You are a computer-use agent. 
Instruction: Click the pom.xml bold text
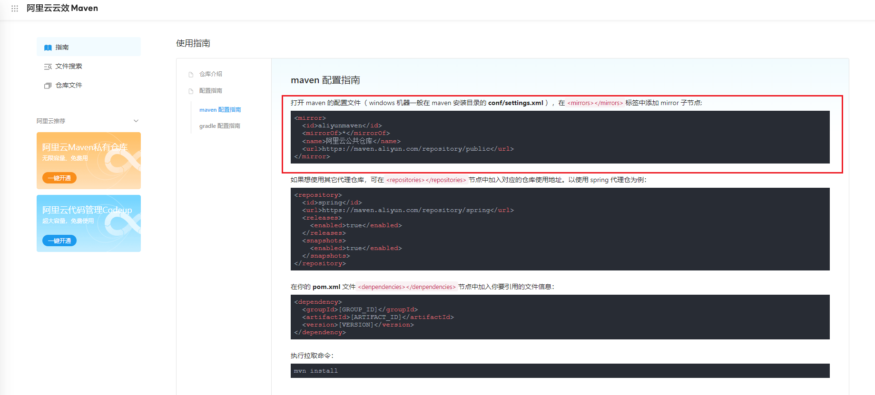tap(326, 287)
